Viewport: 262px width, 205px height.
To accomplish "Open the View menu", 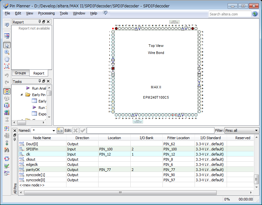I will click(x=30, y=13).
